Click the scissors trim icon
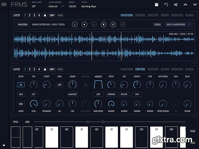The image size is (199, 149). [94, 25]
